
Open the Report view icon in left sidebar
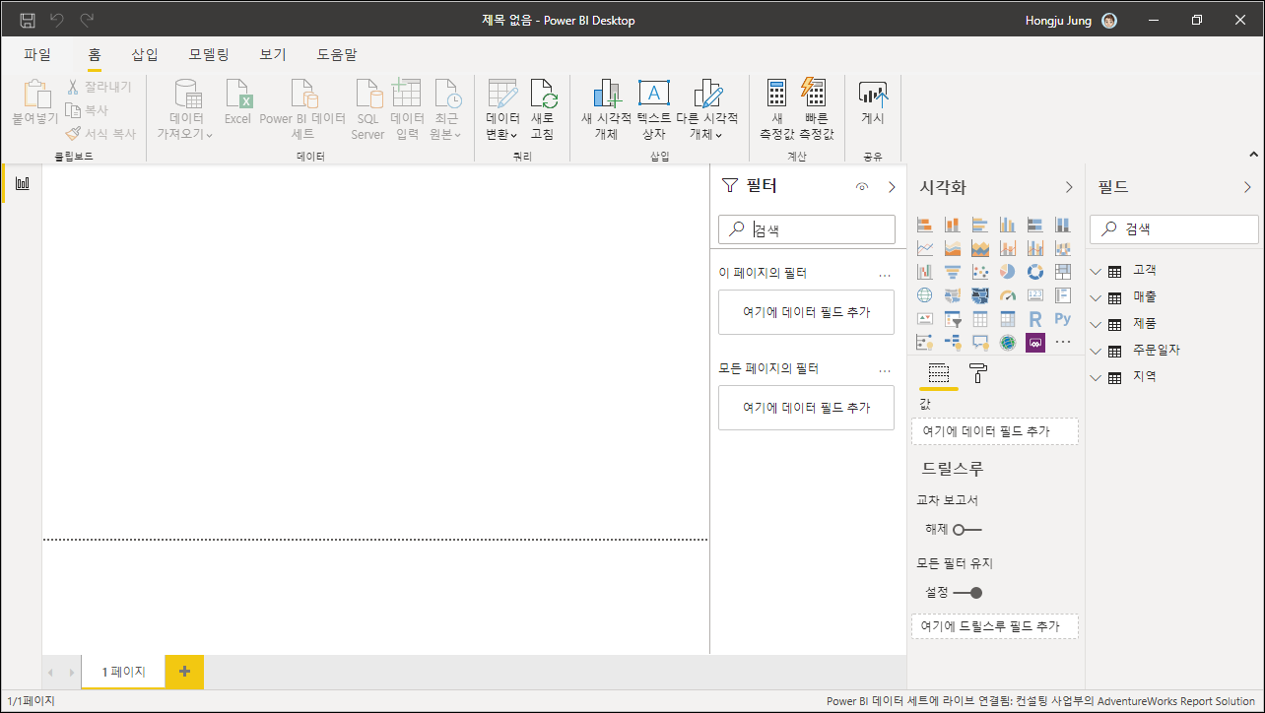click(x=22, y=183)
